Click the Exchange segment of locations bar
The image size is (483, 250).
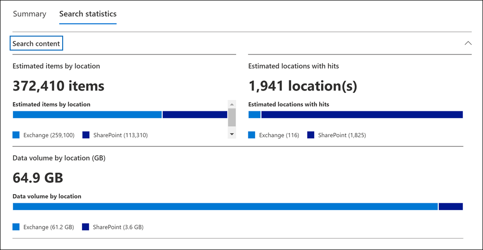tap(255, 115)
